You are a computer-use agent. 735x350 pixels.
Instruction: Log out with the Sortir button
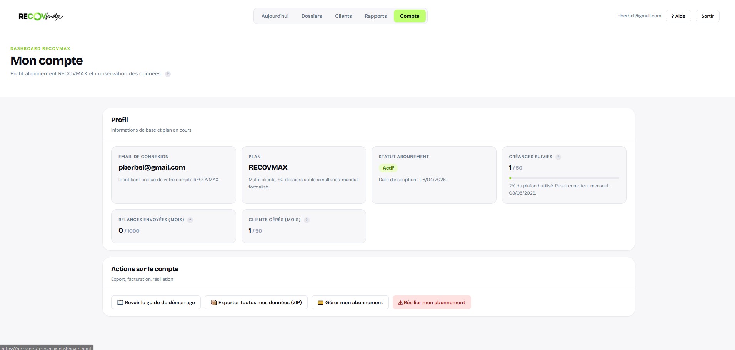click(707, 16)
